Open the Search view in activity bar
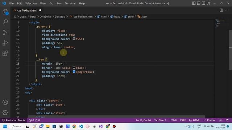The image size is (232, 130). click(5, 22)
